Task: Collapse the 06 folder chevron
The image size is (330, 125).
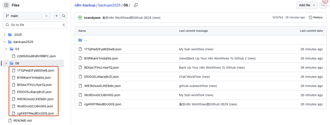Action: [6, 63]
